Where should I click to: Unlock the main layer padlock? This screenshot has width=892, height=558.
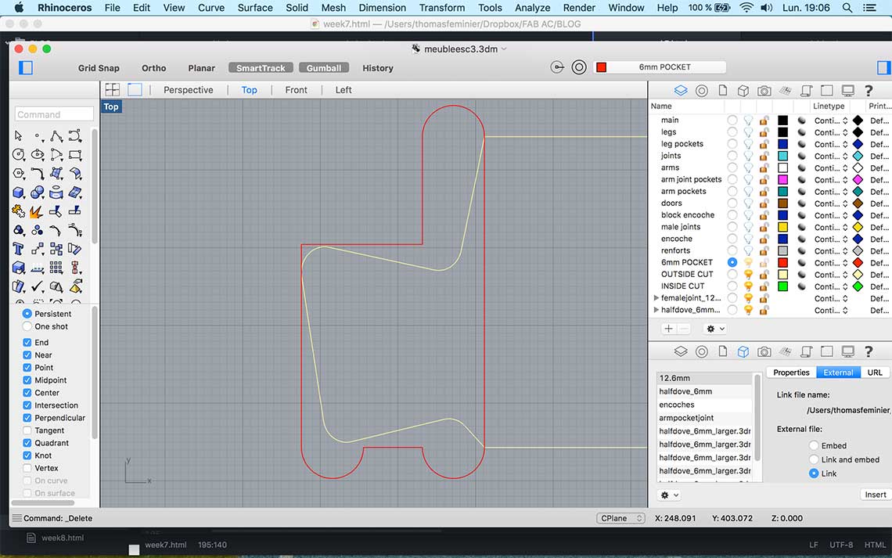pos(764,120)
